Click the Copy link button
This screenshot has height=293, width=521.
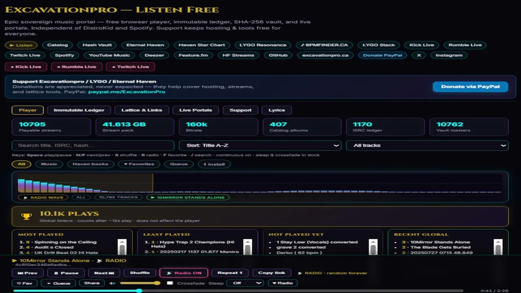[271, 273]
